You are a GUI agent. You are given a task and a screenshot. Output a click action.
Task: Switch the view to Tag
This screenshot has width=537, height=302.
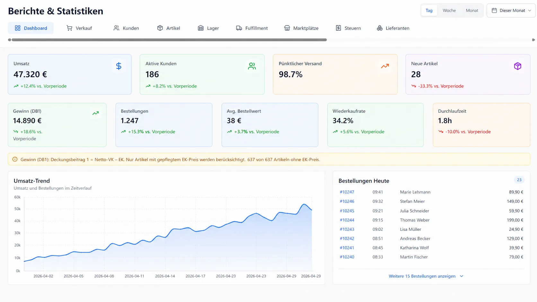tap(429, 11)
